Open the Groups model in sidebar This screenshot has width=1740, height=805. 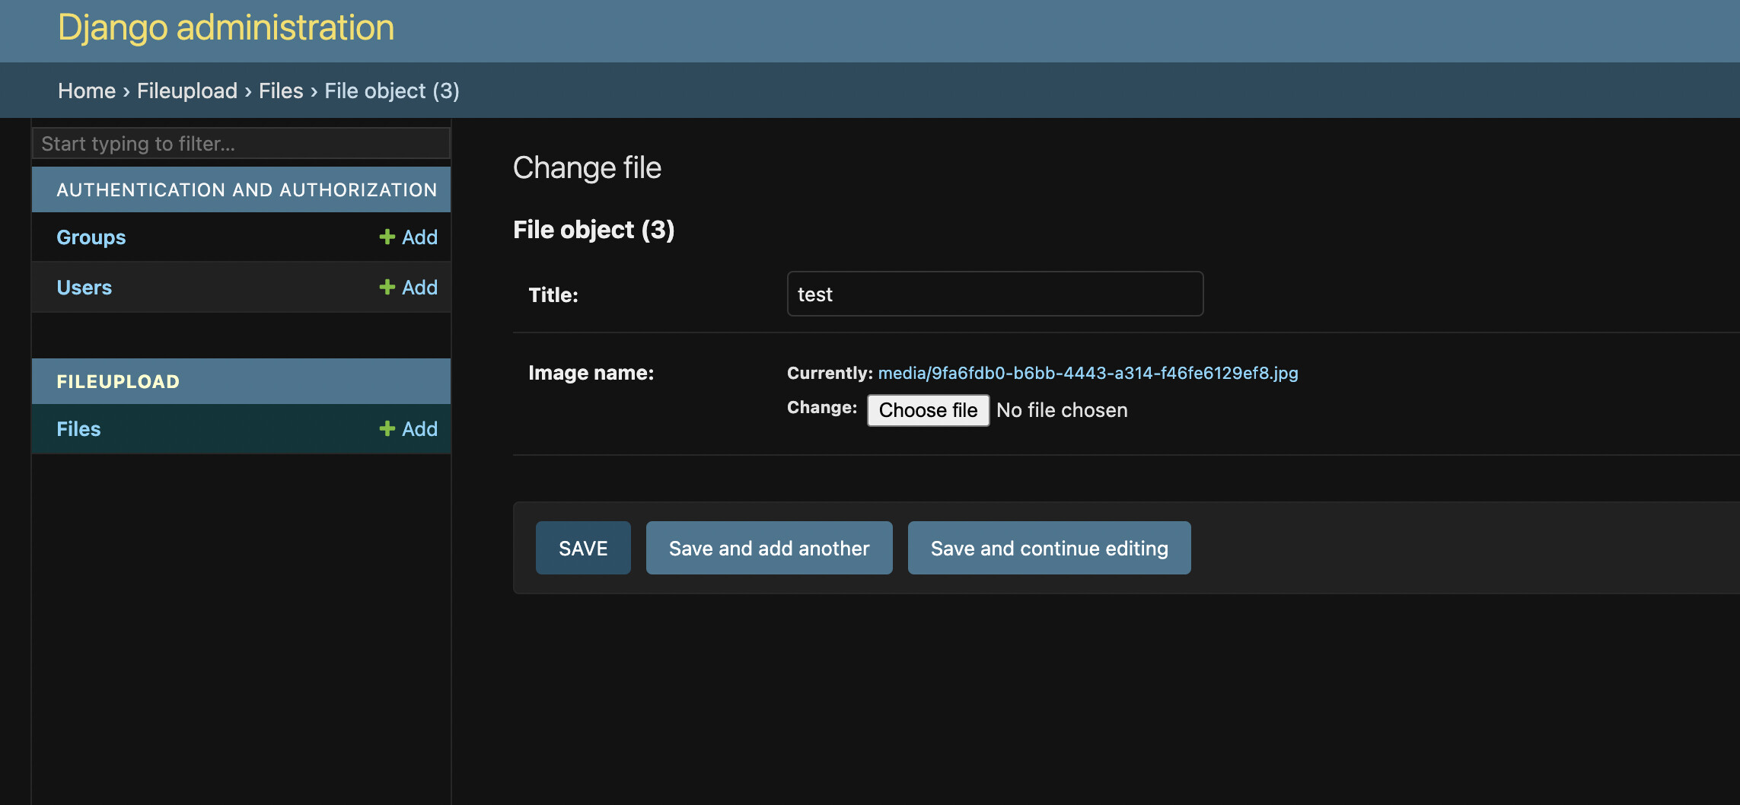(91, 237)
